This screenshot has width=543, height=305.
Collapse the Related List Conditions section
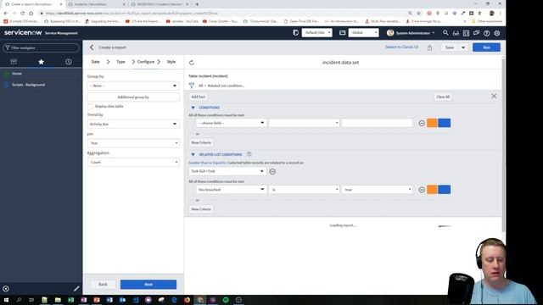(x=193, y=154)
